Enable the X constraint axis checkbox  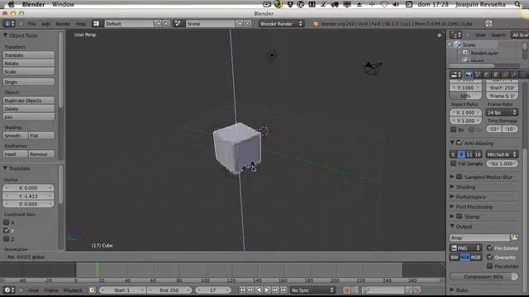[6, 223]
